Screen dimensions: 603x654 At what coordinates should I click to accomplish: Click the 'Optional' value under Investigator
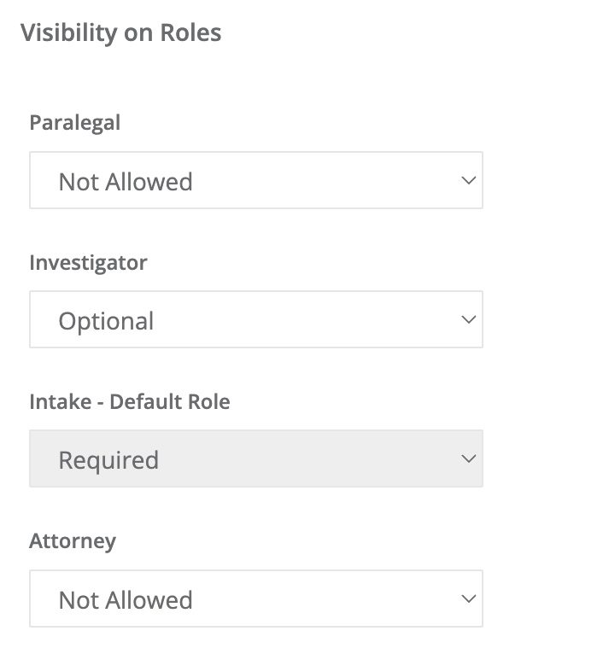point(107,322)
